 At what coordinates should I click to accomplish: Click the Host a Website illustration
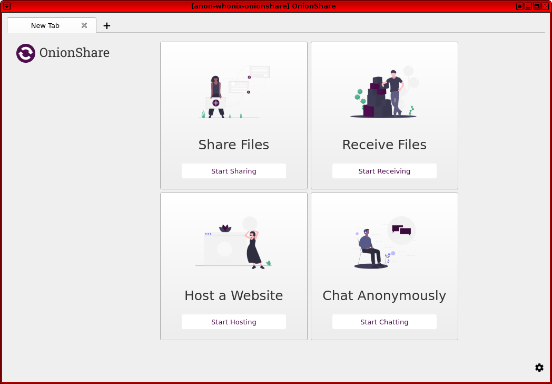pyautogui.click(x=233, y=243)
